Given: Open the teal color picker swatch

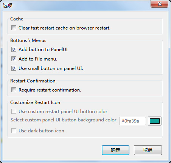Looking at the screenshot, I should point(155,121).
